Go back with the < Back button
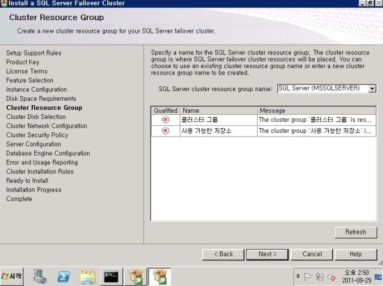Viewport: 383px width, 286px height. pos(223,254)
